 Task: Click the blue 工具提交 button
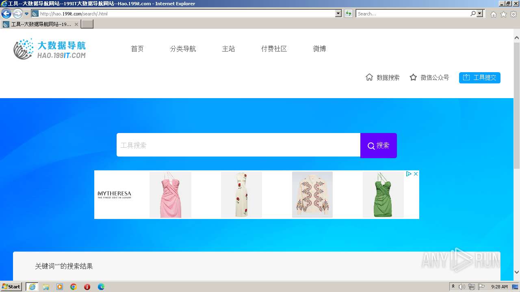(480, 77)
